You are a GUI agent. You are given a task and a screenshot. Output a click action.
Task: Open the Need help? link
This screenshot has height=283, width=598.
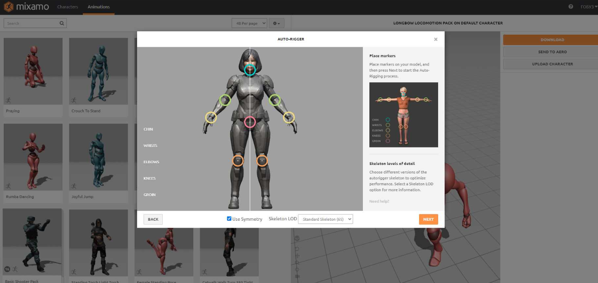pyautogui.click(x=379, y=201)
